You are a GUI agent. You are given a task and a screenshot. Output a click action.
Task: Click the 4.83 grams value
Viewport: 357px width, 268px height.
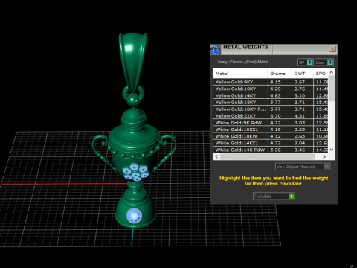(x=275, y=95)
